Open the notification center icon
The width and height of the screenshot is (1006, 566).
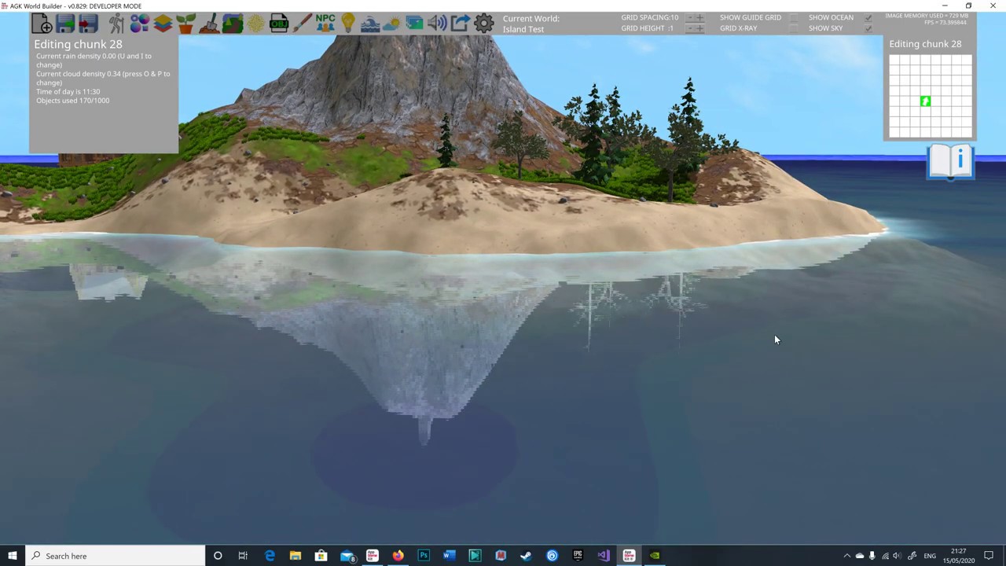tap(989, 556)
